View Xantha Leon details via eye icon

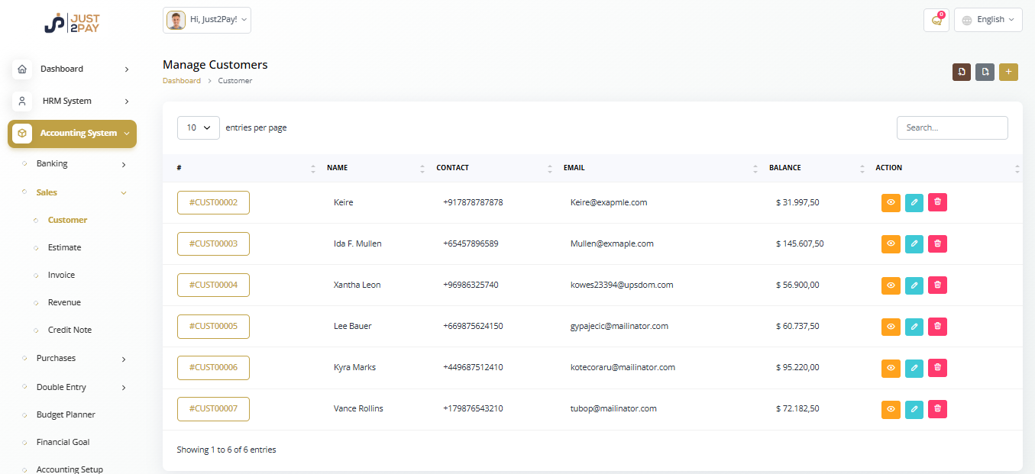click(x=891, y=285)
